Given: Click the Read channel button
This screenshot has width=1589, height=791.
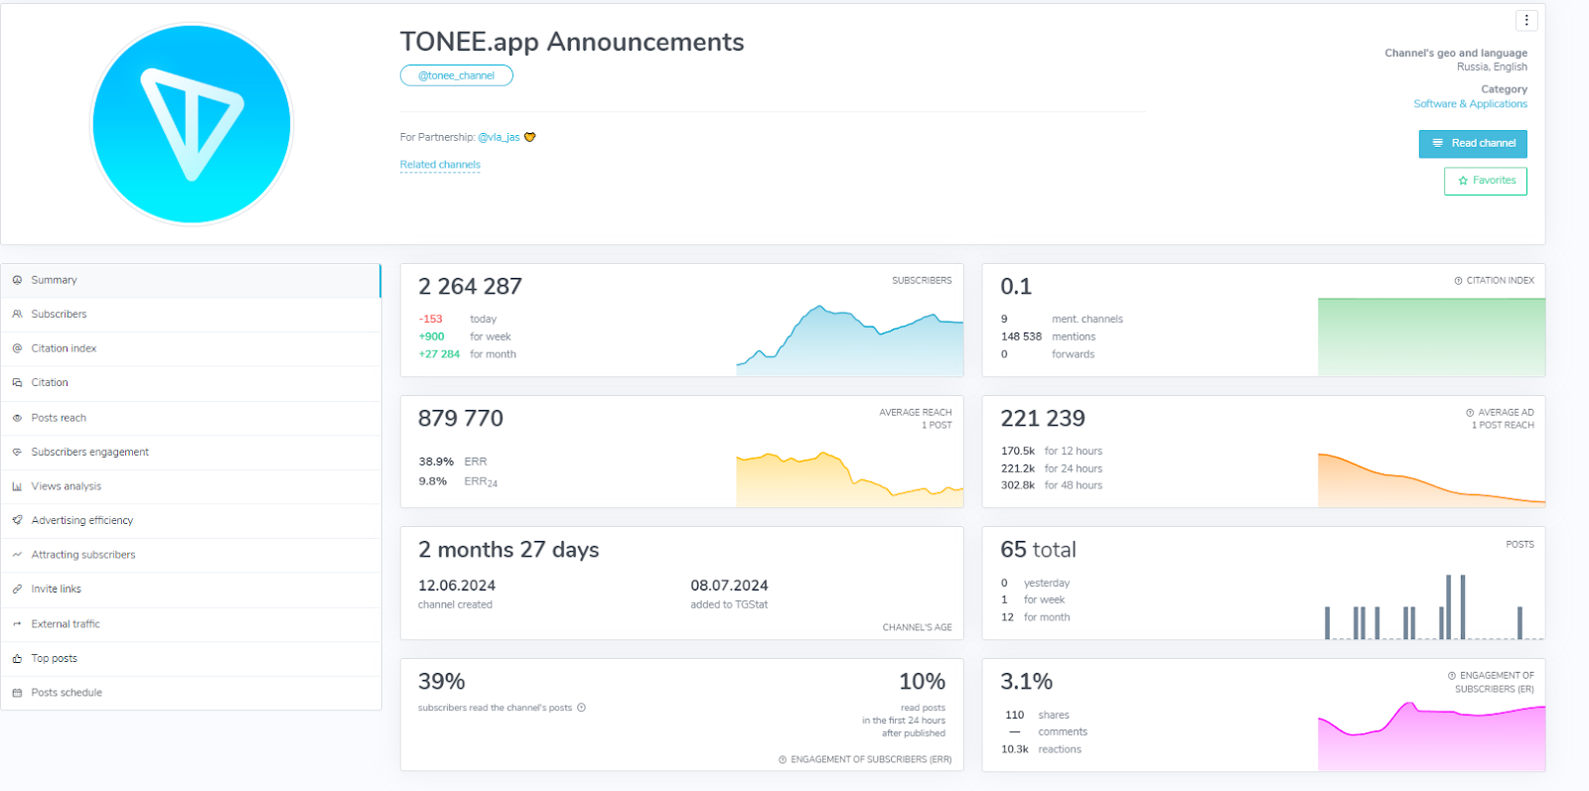Looking at the screenshot, I should click(1473, 144).
